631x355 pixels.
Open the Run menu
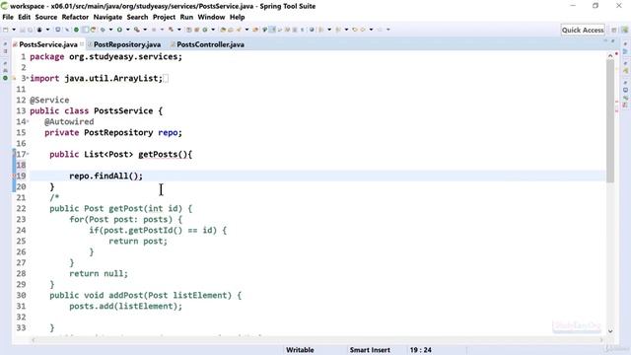186,17
